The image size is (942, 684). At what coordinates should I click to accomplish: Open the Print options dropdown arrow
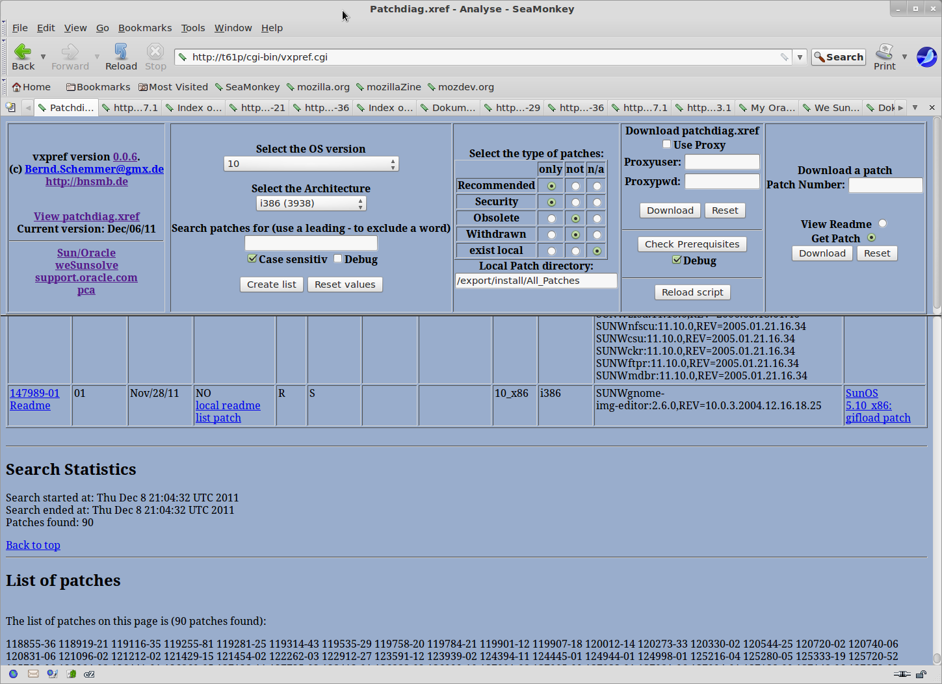904,57
